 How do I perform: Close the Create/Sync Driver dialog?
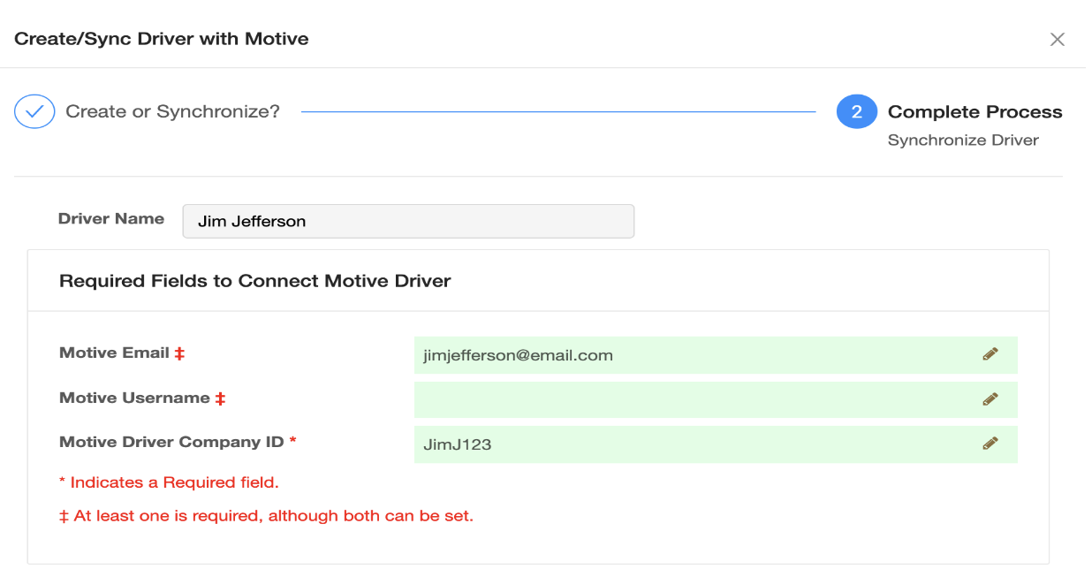(1057, 39)
